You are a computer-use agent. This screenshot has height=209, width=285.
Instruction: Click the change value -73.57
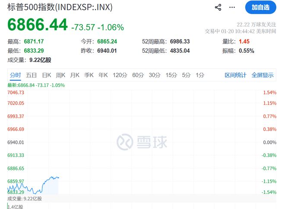[x=83, y=28]
